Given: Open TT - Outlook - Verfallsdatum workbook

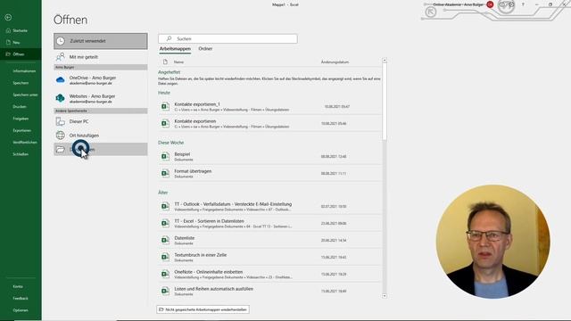Looking at the screenshot, I should [269, 206].
